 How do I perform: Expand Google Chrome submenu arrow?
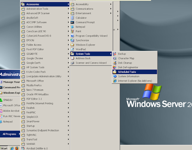pyautogui.click(x=68, y=58)
